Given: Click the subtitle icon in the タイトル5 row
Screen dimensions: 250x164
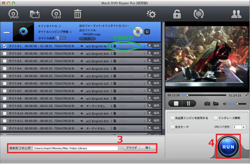Looking at the screenshot, I should 115,76.
